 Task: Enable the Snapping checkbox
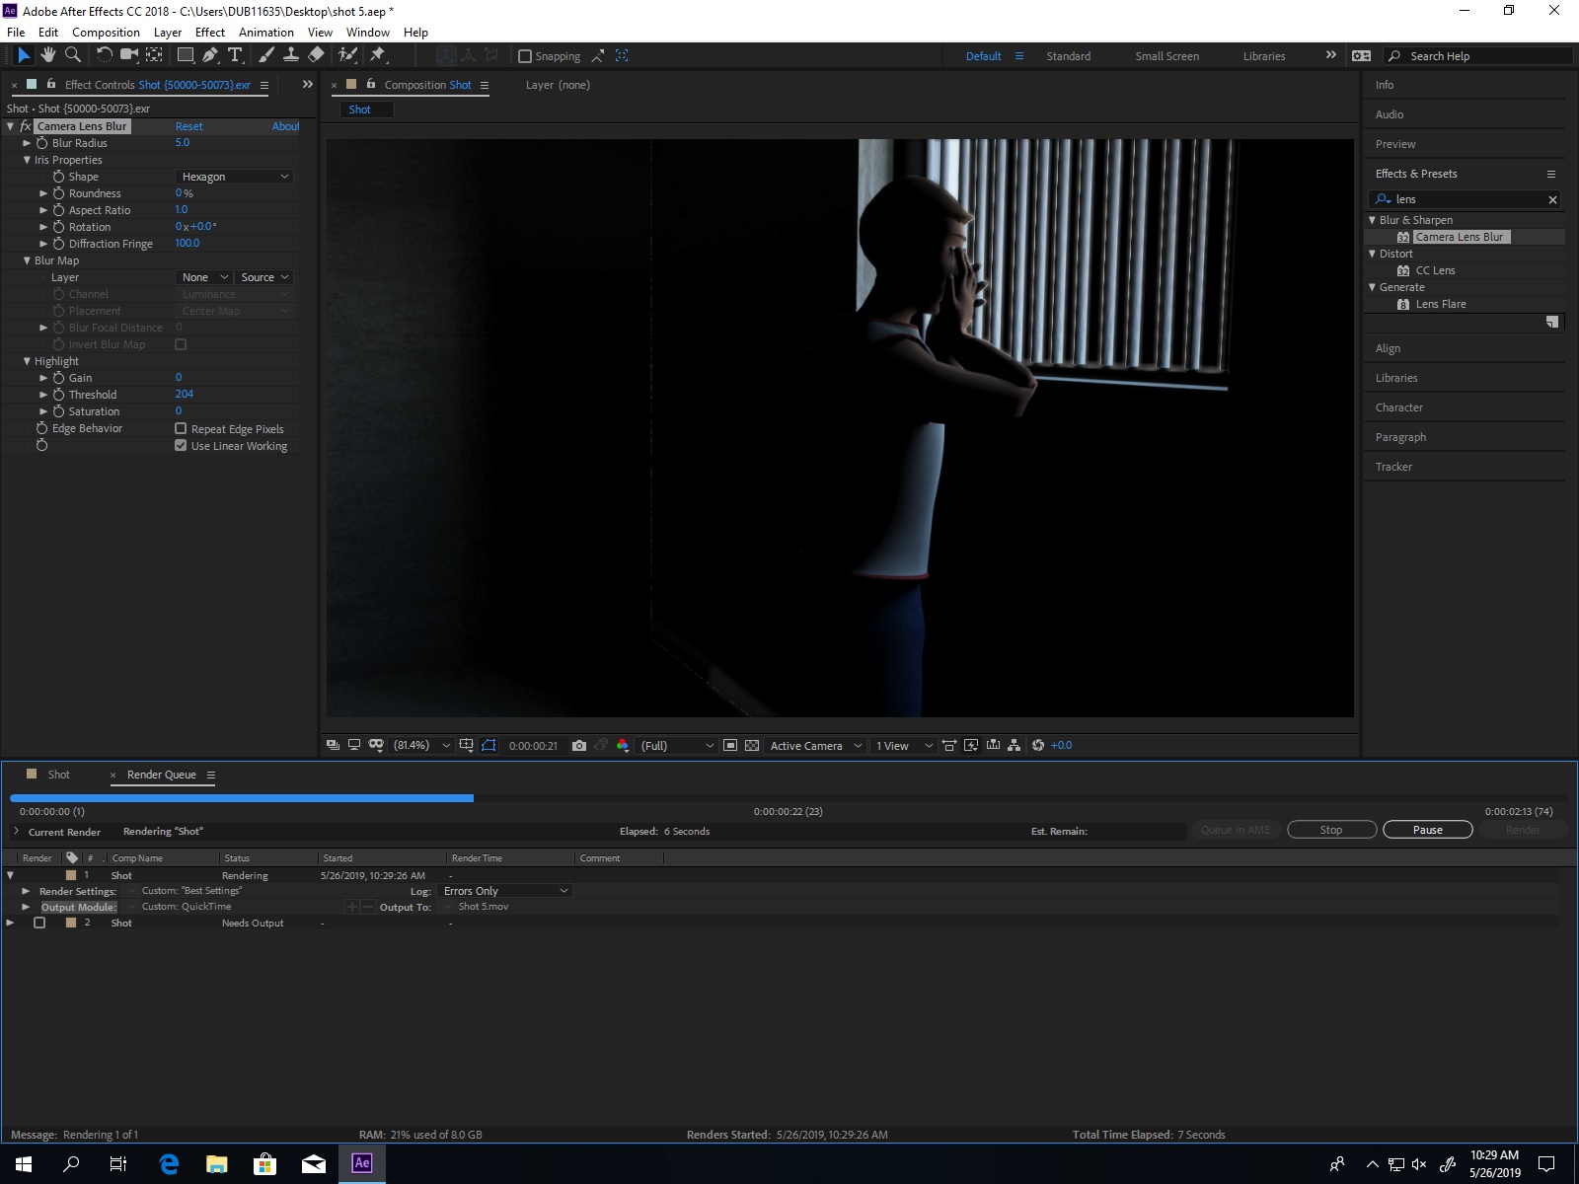525,56
